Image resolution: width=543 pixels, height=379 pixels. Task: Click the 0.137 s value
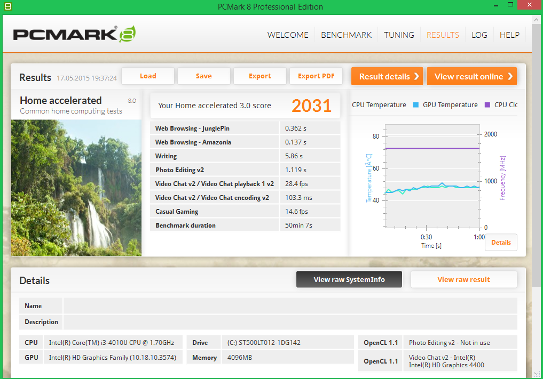[x=295, y=142]
